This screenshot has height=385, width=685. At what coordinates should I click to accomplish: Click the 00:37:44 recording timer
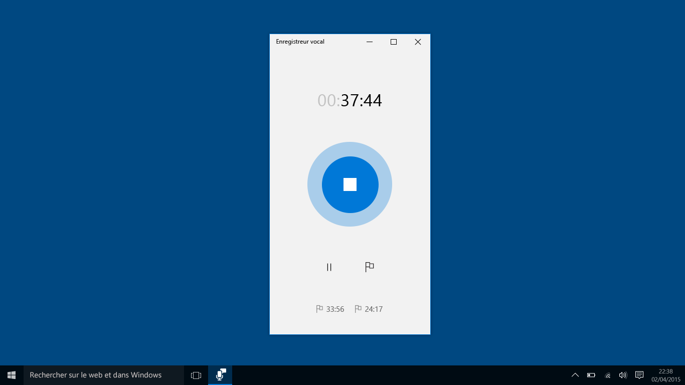click(x=350, y=100)
